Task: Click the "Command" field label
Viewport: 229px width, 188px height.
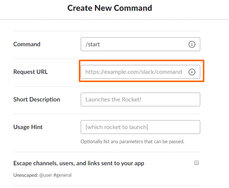Action: point(27,44)
